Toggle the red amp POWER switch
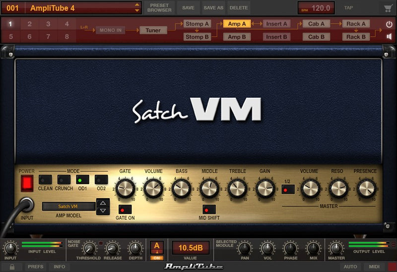397x272 pixels. pyautogui.click(x=27, y=183)
